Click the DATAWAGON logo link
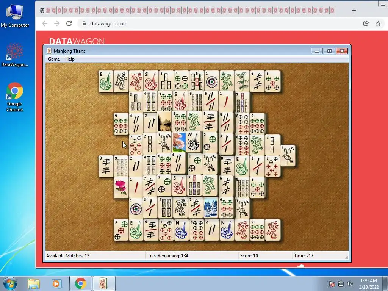 click(x=77, y=41)
